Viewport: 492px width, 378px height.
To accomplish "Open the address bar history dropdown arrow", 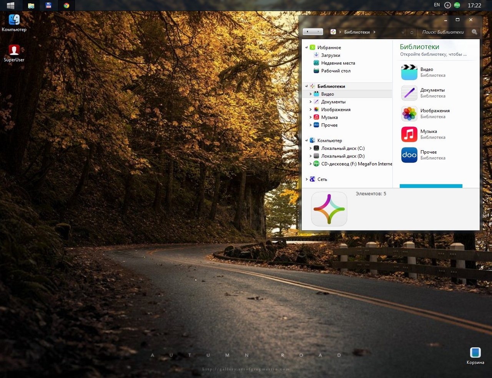I will (403, 32).
